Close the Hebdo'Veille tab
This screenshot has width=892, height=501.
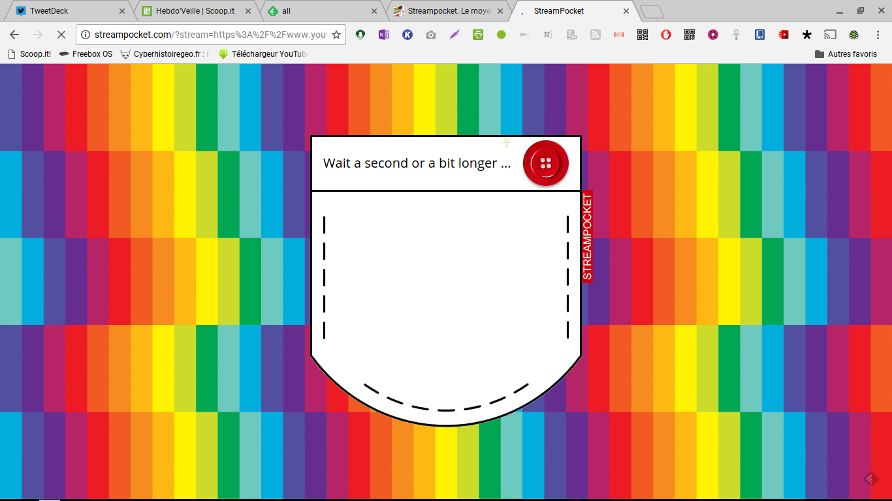click(248, 11)
